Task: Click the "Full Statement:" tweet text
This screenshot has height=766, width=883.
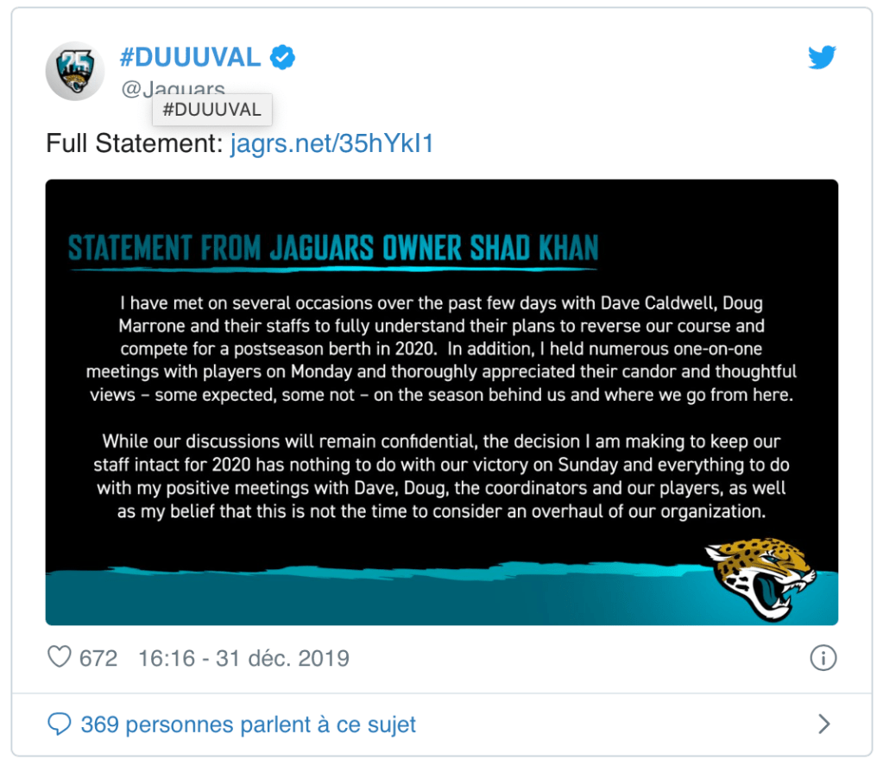Action: [134, 143]
